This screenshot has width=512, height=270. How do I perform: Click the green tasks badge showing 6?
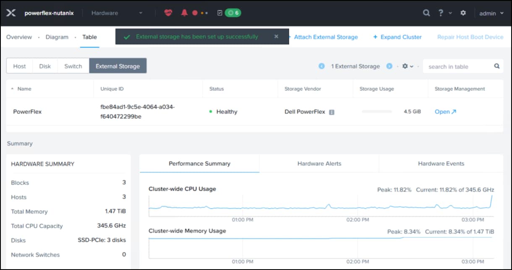(233, 13)
